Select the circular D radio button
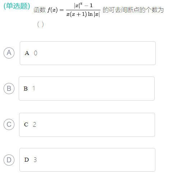This screenshot has width=182, height=176. 9,160
